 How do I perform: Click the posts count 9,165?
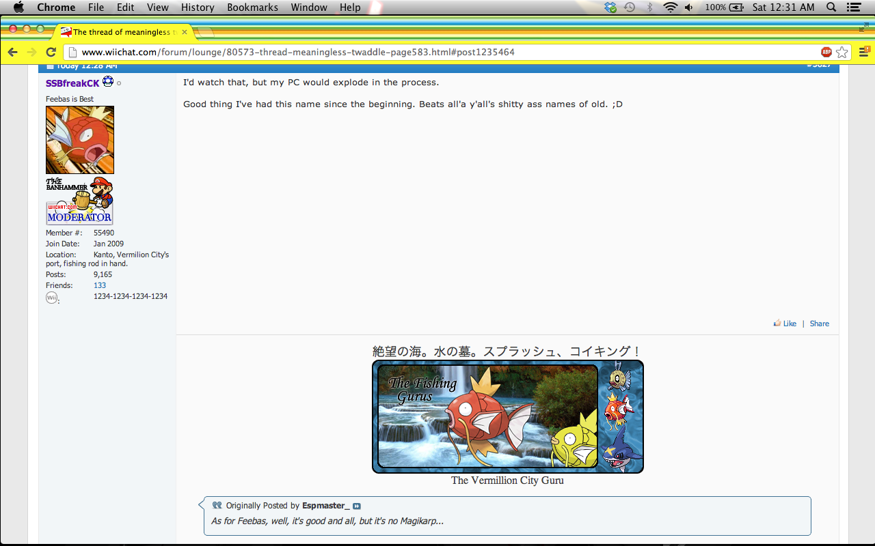[103, 274]
